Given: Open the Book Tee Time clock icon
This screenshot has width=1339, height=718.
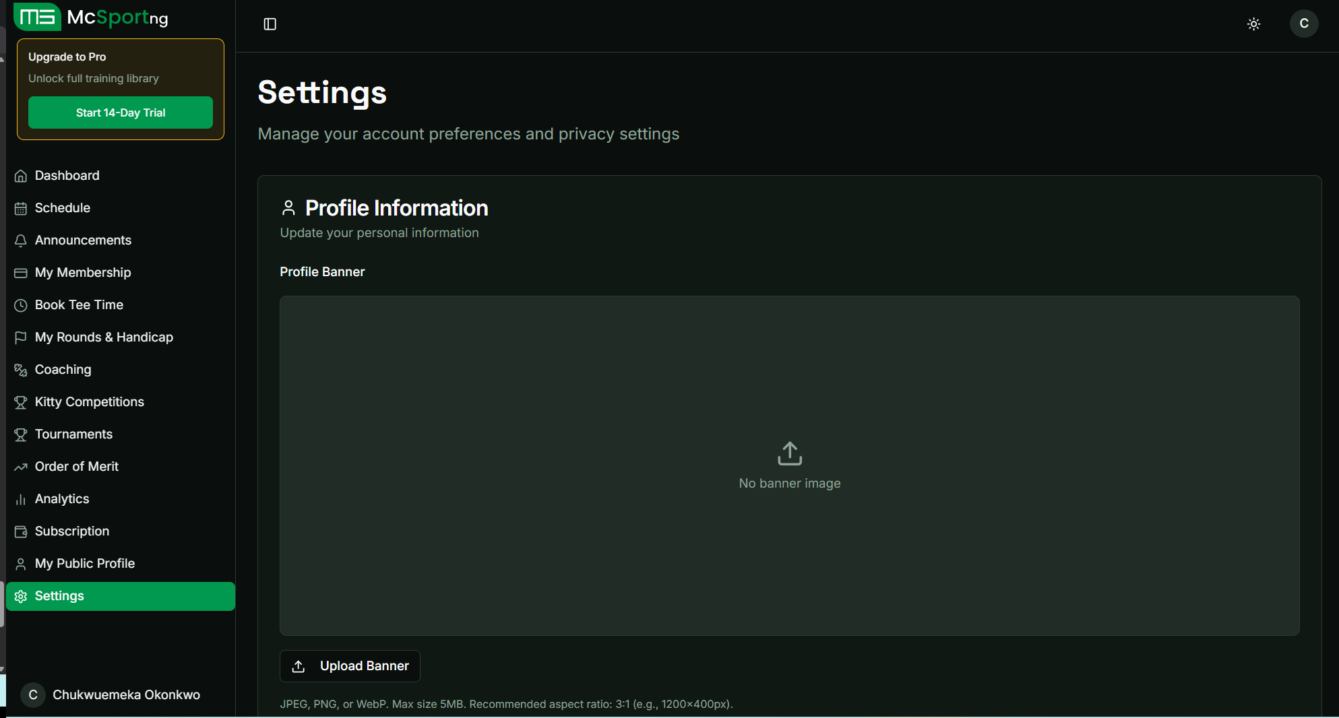Looking at the screenshot, I should pyautogui.click(x=21, y=304).
